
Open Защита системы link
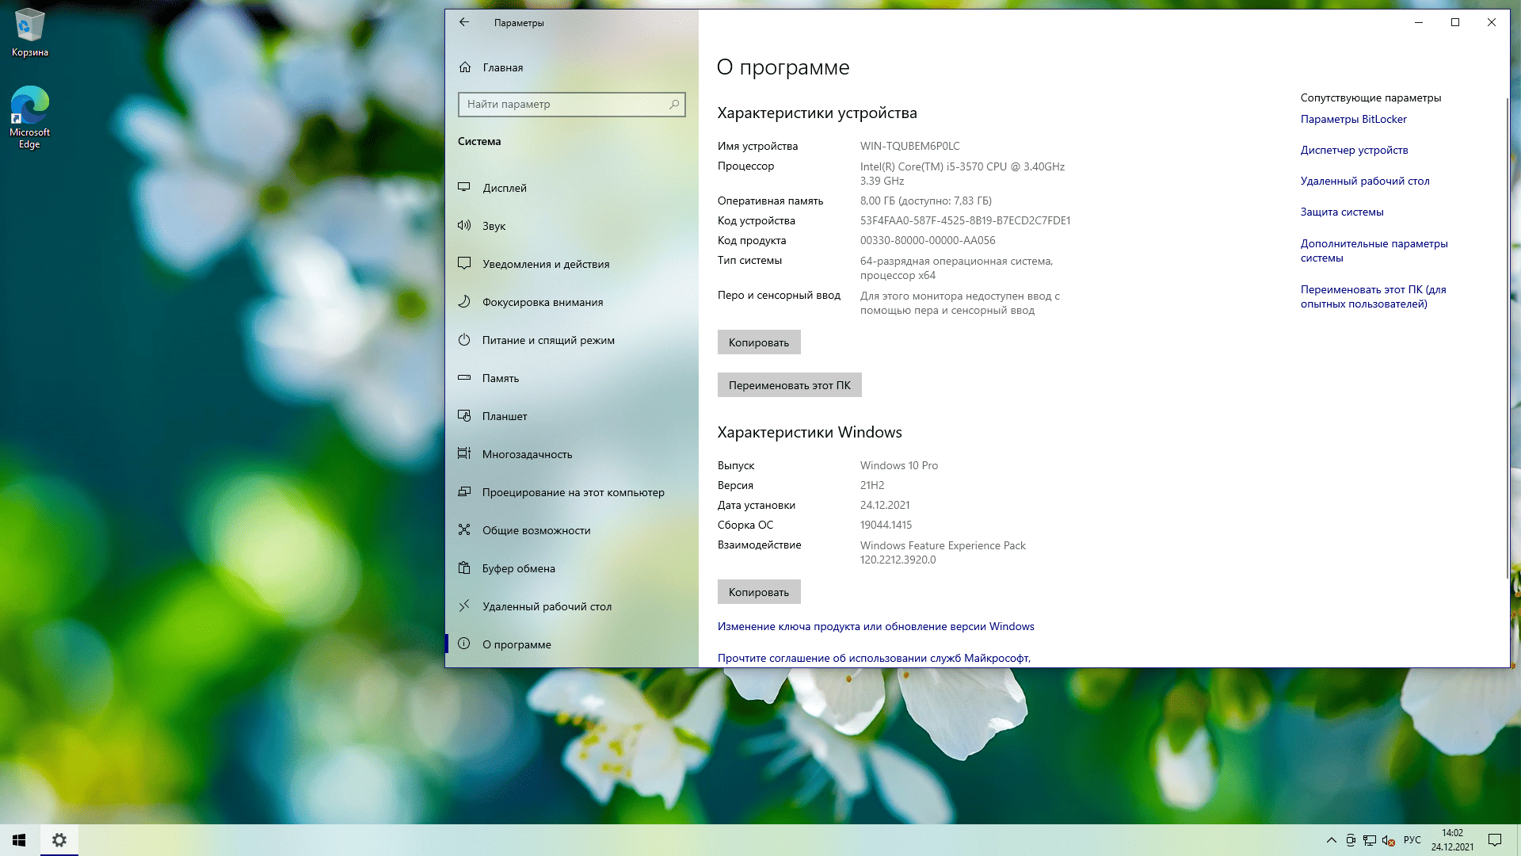(x=1342, y=212)
